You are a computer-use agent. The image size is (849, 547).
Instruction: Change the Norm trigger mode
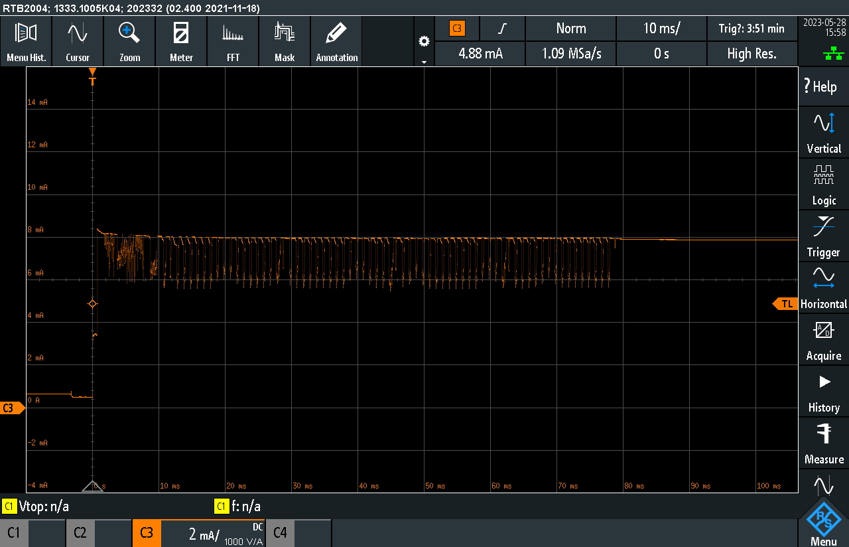pos(570,29)
